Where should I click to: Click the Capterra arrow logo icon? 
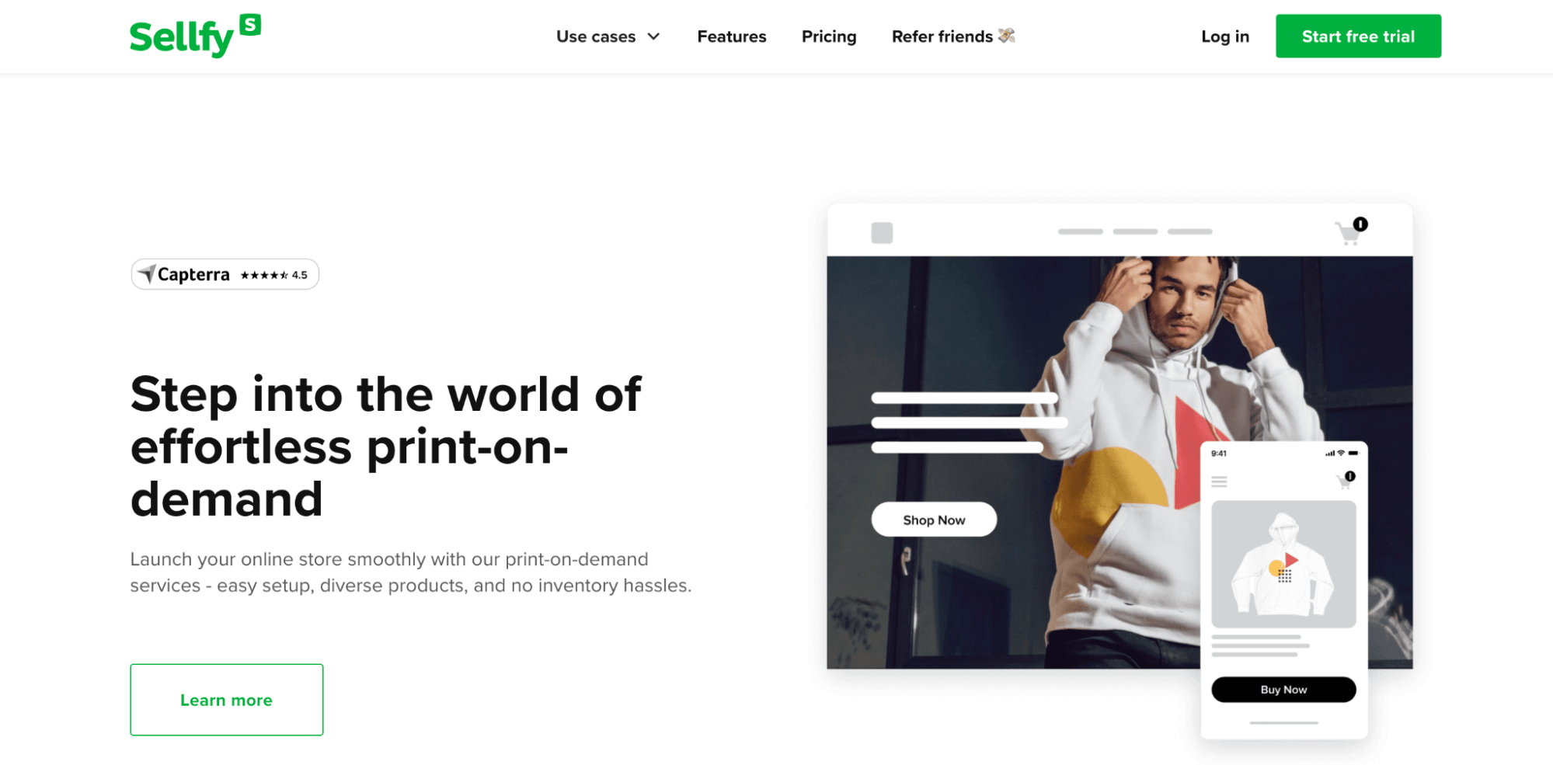(147, 273)
